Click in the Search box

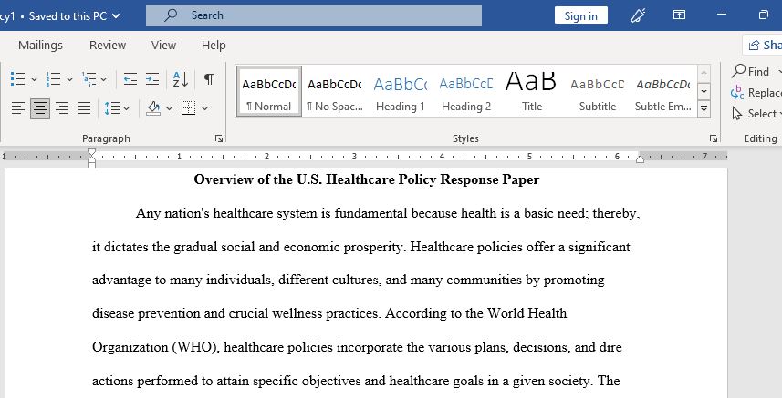(314, 15)
